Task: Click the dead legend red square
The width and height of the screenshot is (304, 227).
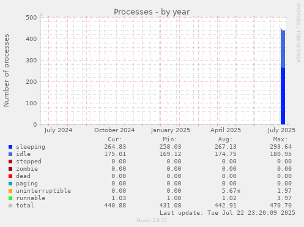Action: tap(10, 176)
